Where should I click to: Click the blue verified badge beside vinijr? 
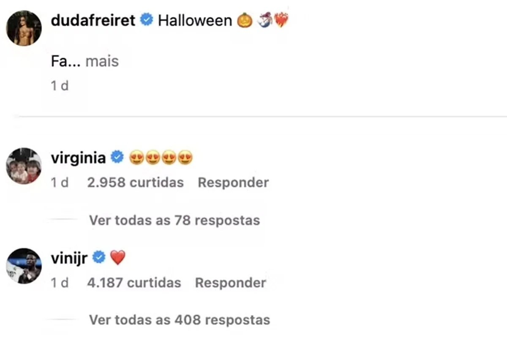[98, 258]
